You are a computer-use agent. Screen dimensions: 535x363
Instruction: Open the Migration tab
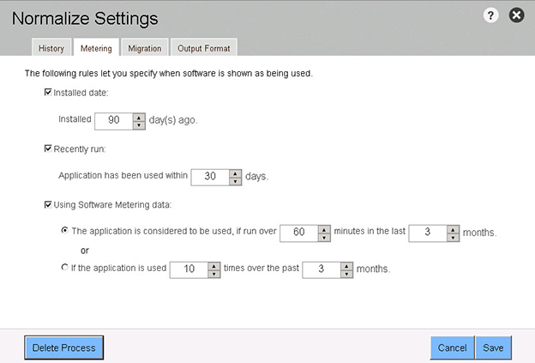(144, 48)
